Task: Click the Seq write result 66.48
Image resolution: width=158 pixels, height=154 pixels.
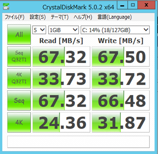Action: point(121,100)
